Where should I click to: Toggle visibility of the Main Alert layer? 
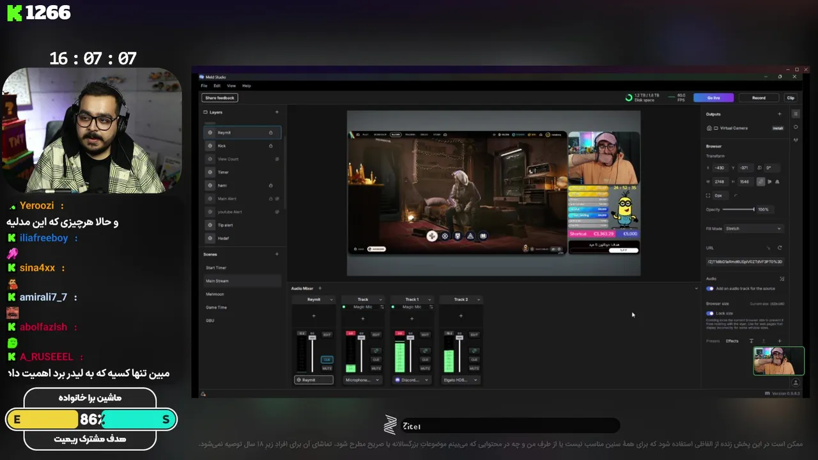(277, 199)
